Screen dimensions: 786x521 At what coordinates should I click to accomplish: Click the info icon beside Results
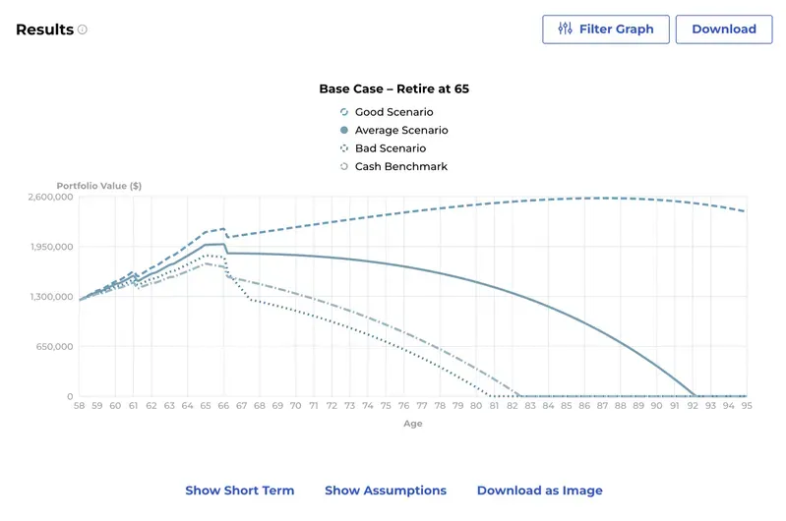pyautogui.click(x=83, y=29)
